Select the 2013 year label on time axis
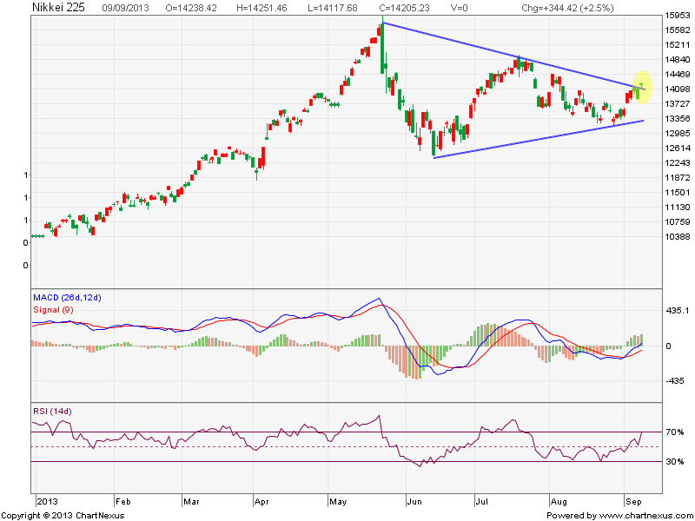695x521 pixels. click(x=48, y=502)
